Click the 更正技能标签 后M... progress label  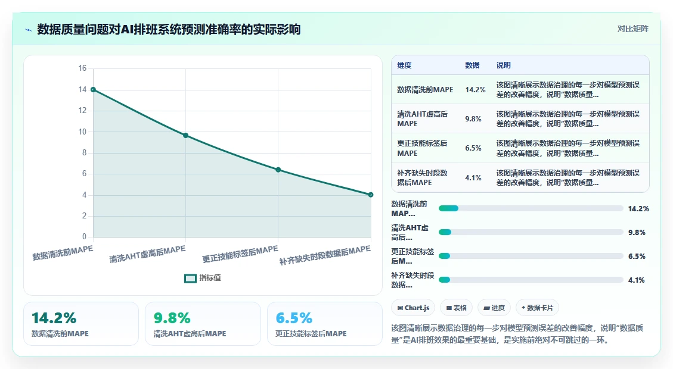(x=413, y=257)
